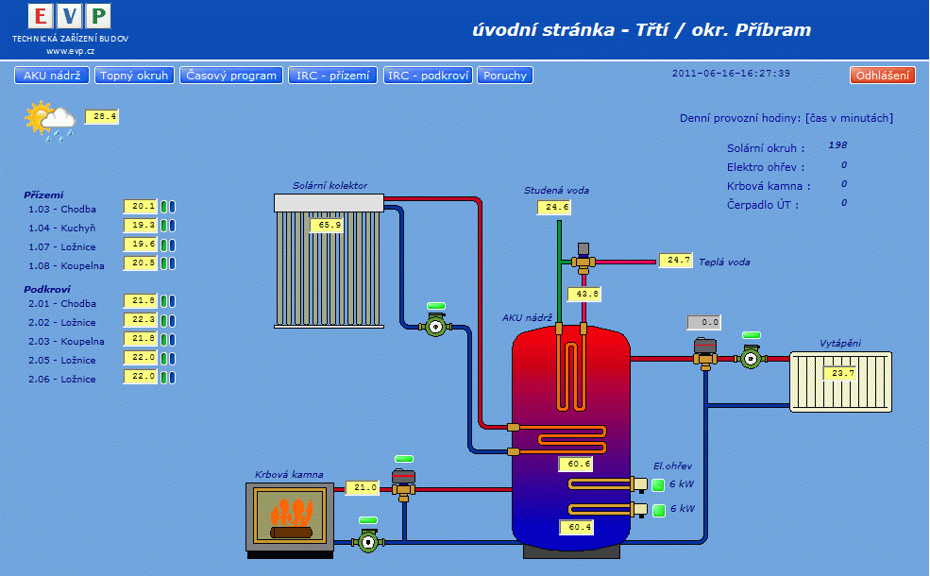This screenshot has height=576, width=930.
Task: Click the EVP company logo
Action: click(x=70, y=17)
